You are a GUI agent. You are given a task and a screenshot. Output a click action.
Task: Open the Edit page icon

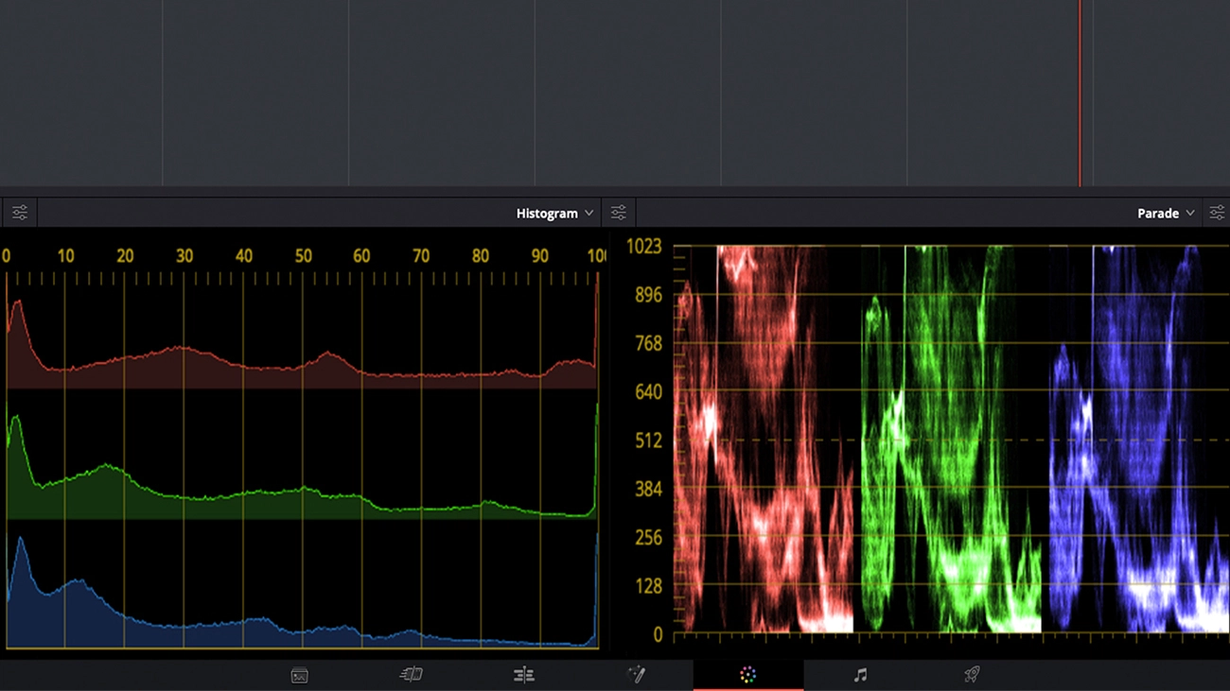point(523,675)
